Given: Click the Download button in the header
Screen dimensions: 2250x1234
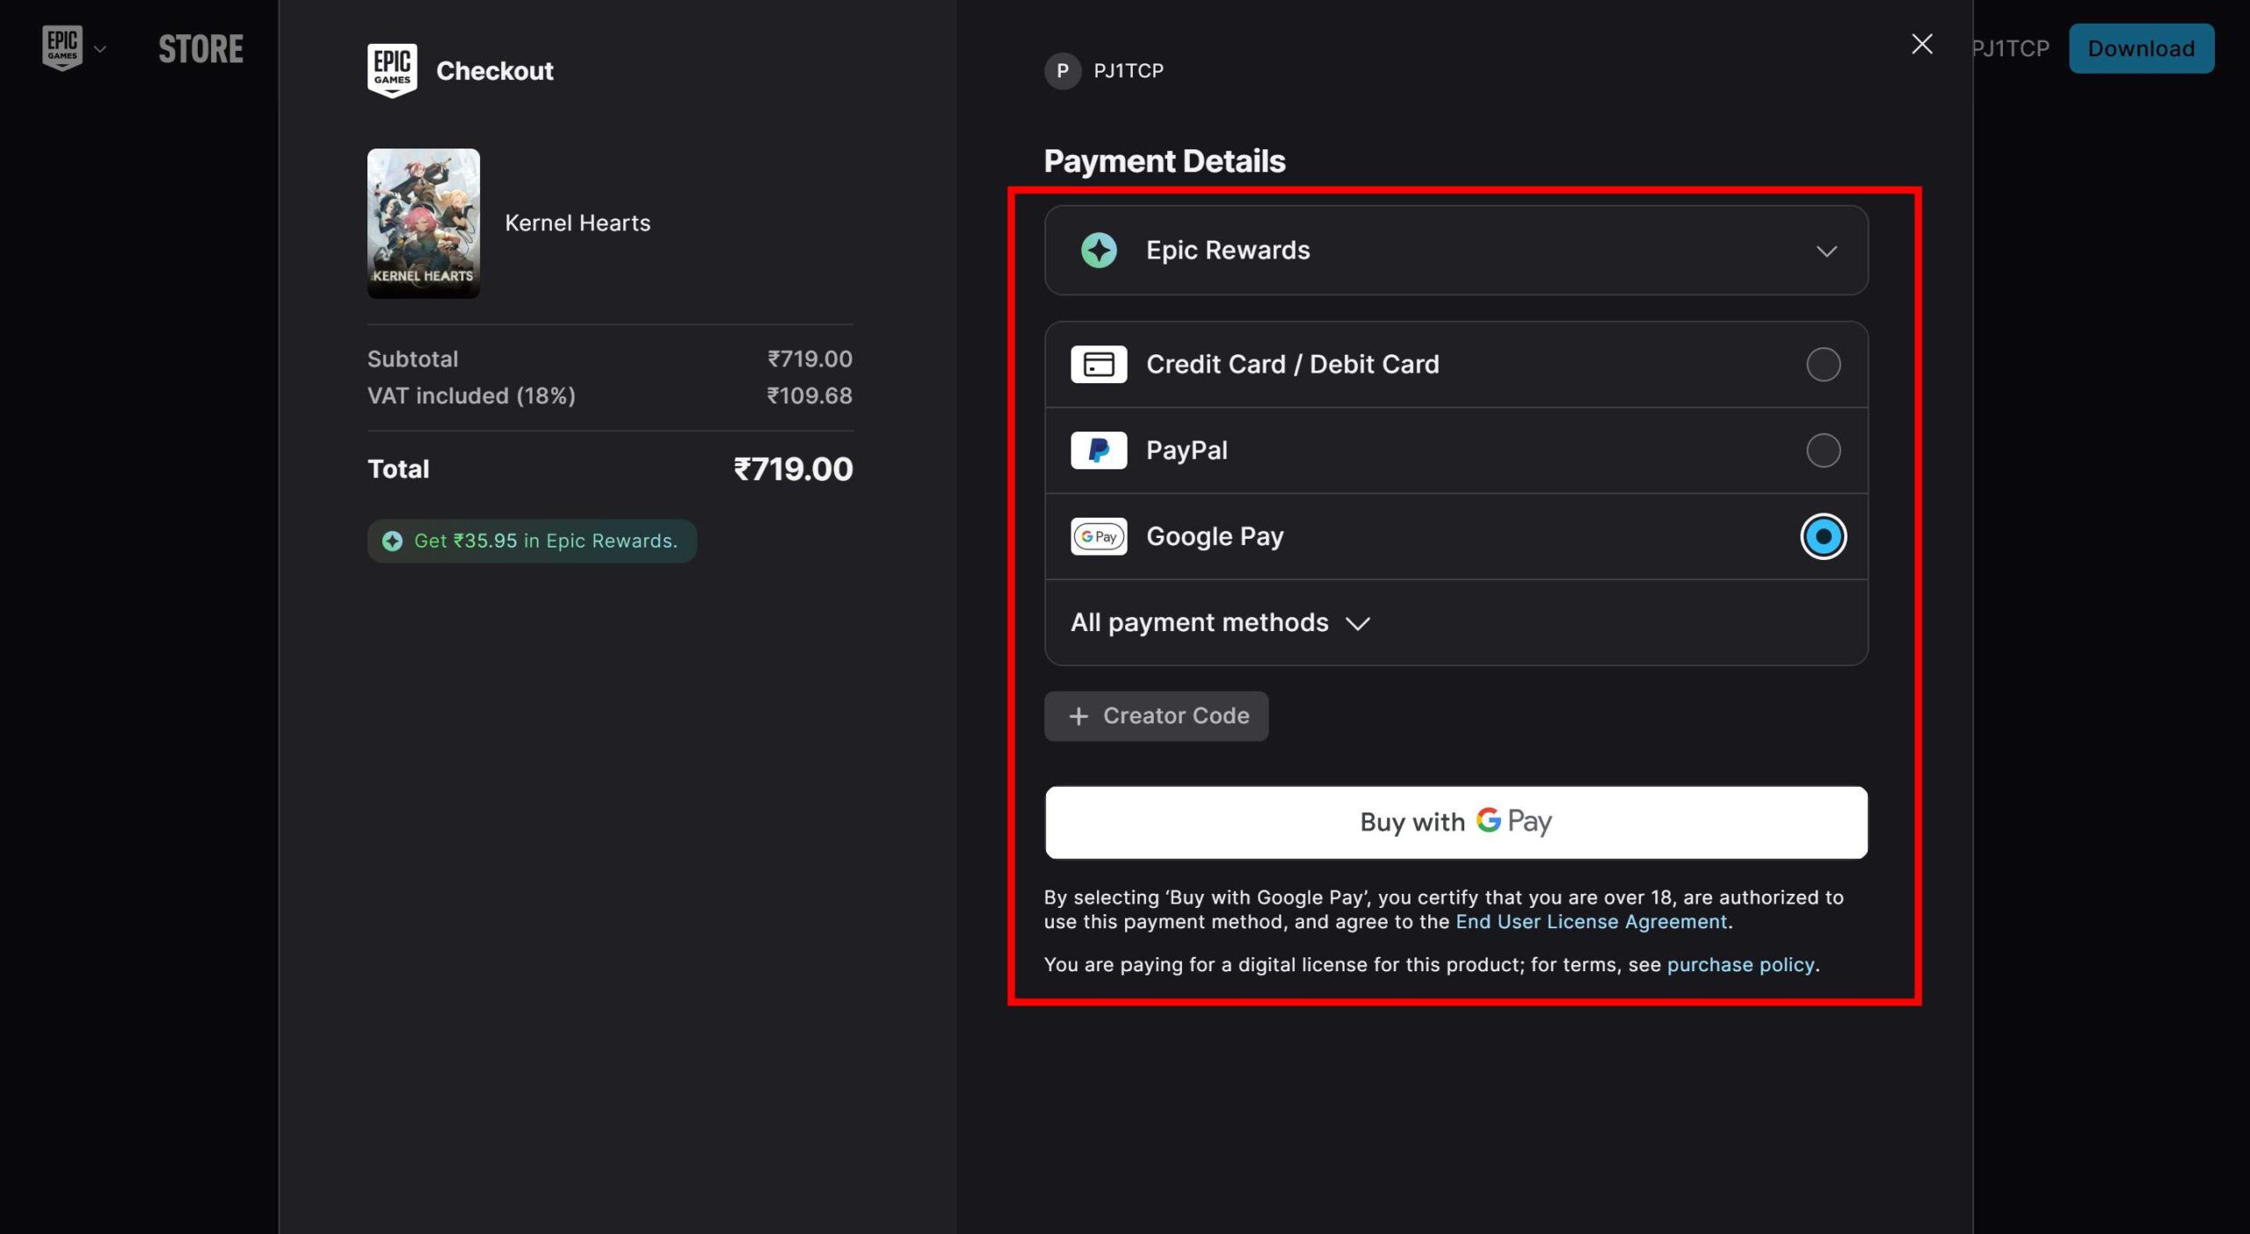Looking at the screenshot, I should 2141,48.
